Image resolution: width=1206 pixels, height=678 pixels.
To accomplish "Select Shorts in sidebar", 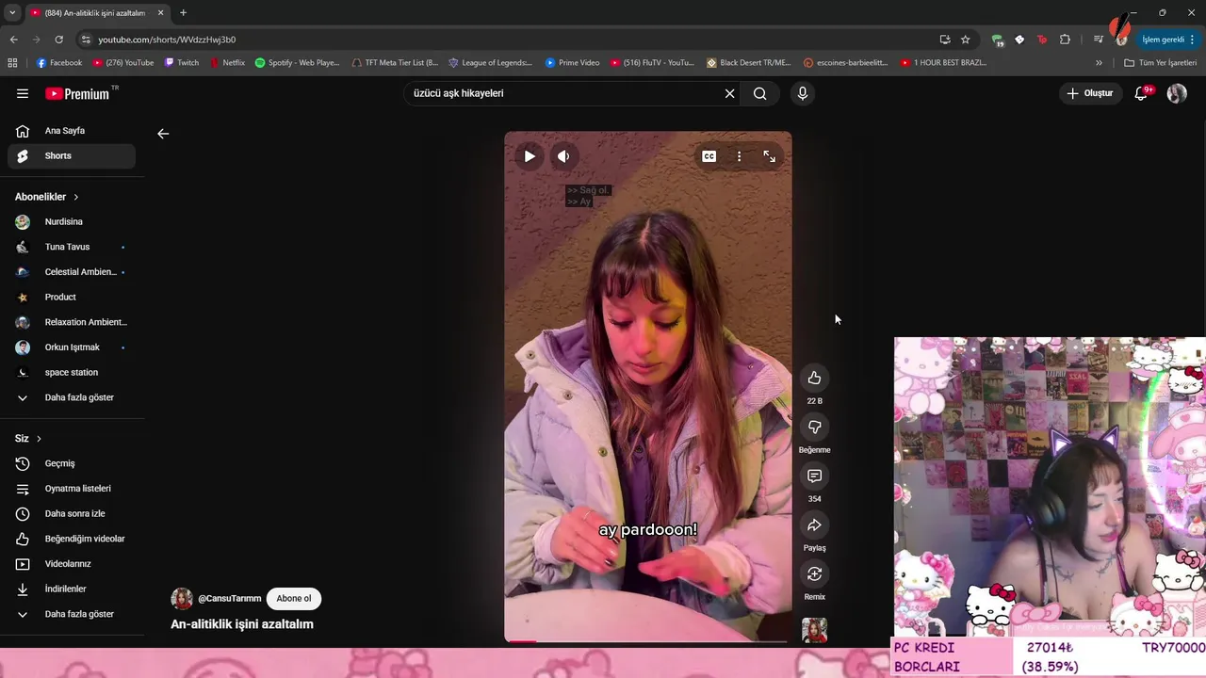I will (72, 155).
